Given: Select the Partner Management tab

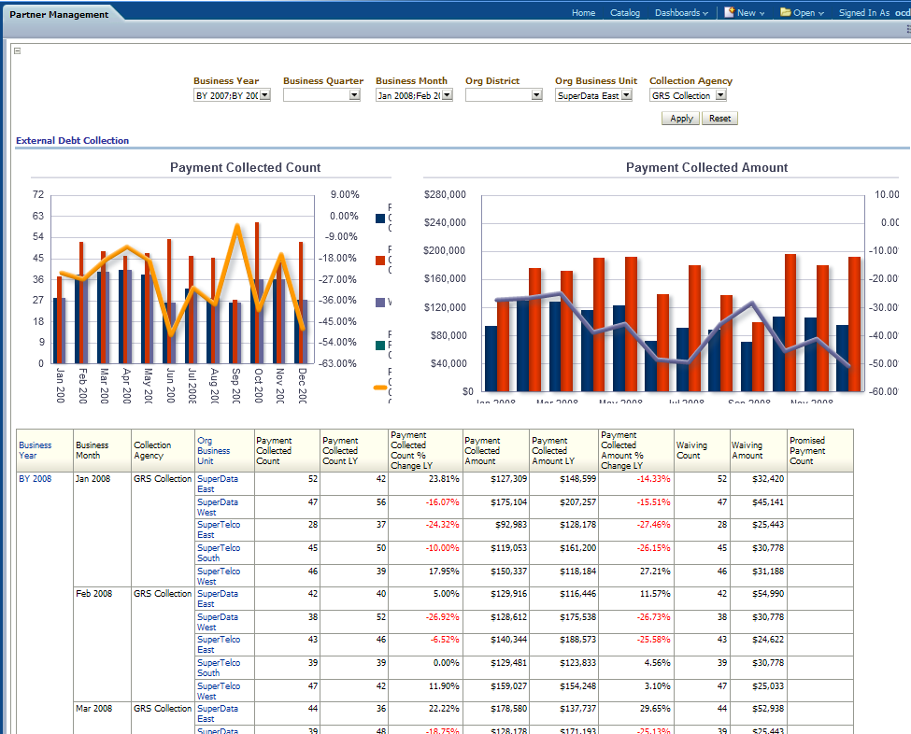Looking at the screenshot, I should [59, 14].
